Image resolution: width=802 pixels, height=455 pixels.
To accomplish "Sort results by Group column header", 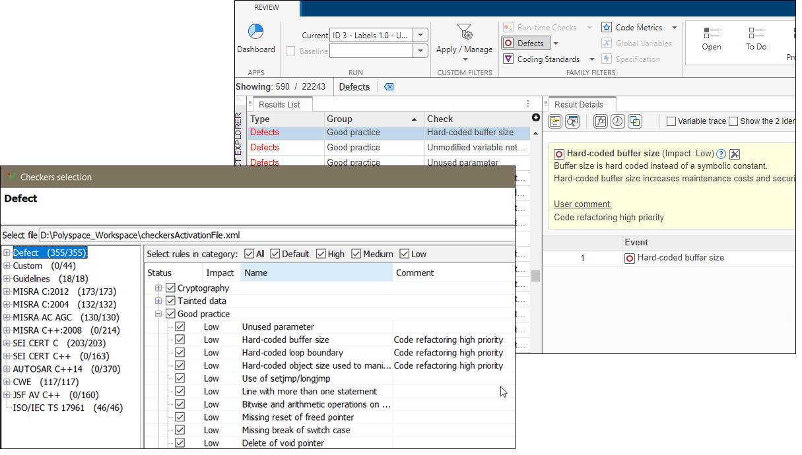I will tap(374, 119).
